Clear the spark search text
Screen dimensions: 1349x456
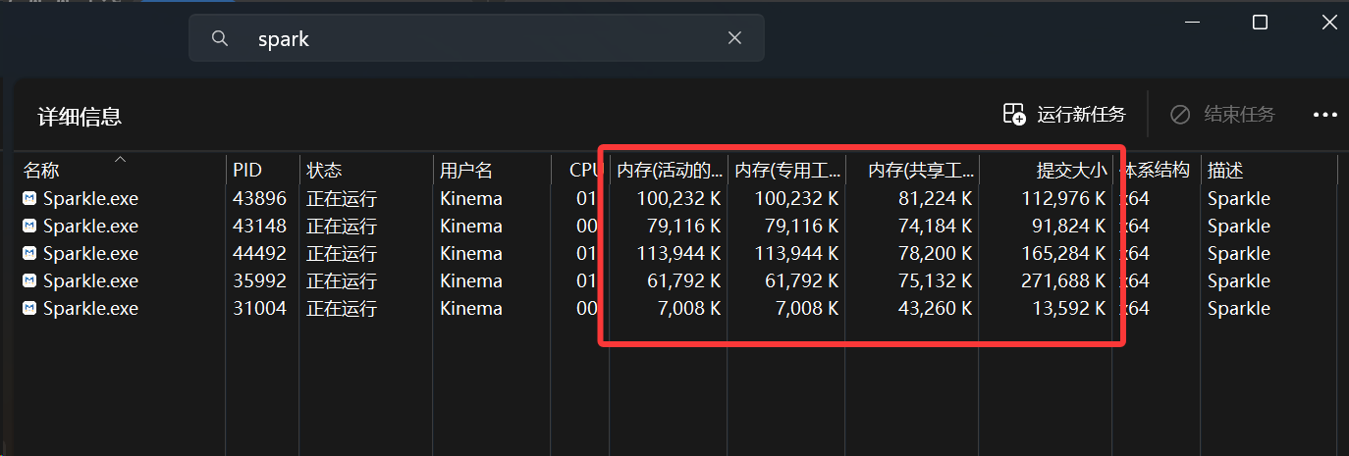click(x=734, y=38)
